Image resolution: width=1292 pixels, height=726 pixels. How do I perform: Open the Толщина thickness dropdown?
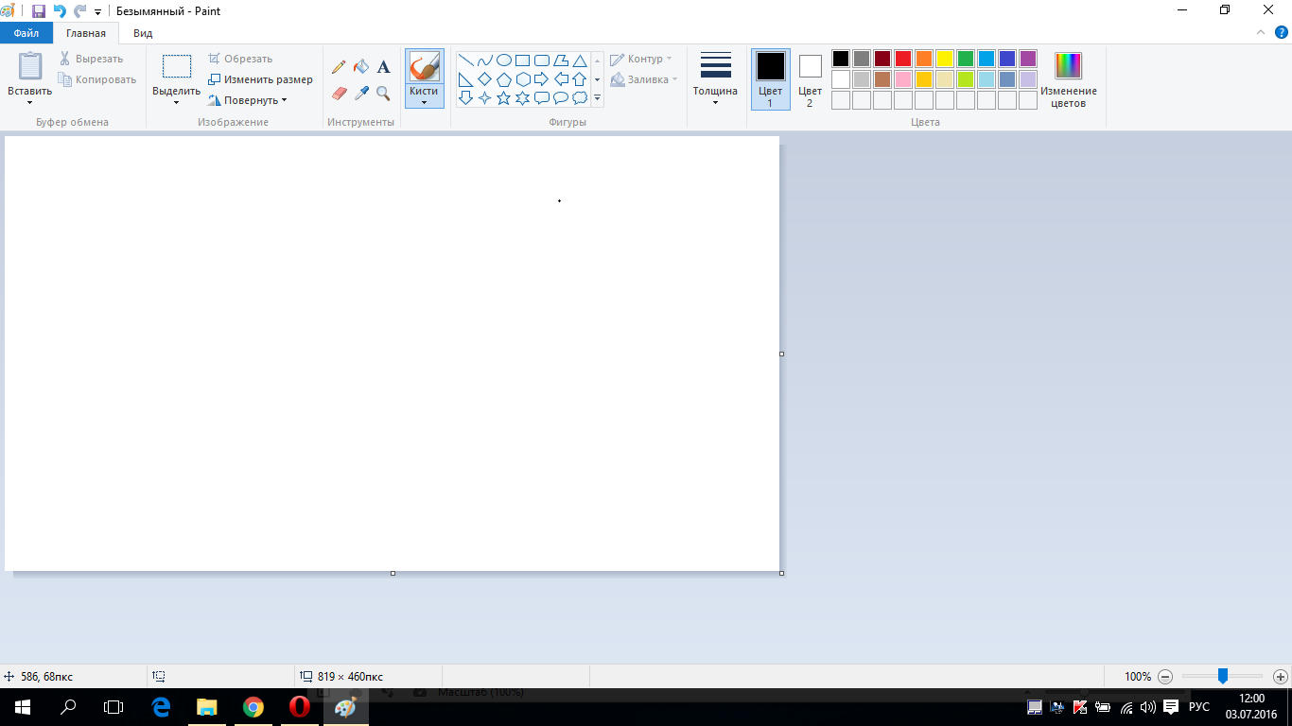(x=715, y=78)
